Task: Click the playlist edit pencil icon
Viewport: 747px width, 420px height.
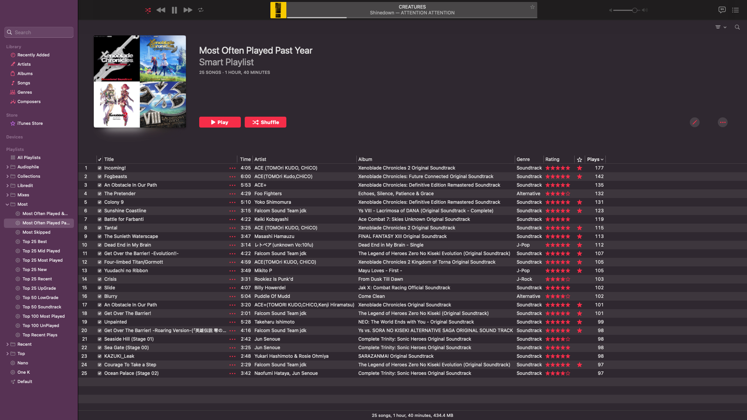Action: [x=694, y=122]
